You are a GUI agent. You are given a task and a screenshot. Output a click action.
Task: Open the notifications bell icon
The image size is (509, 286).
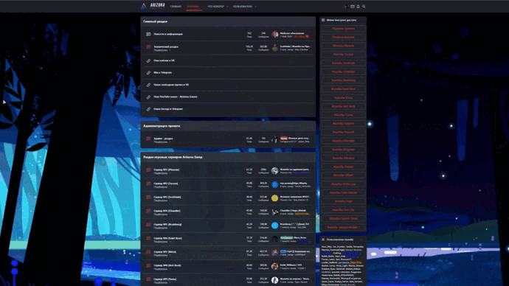358,7
